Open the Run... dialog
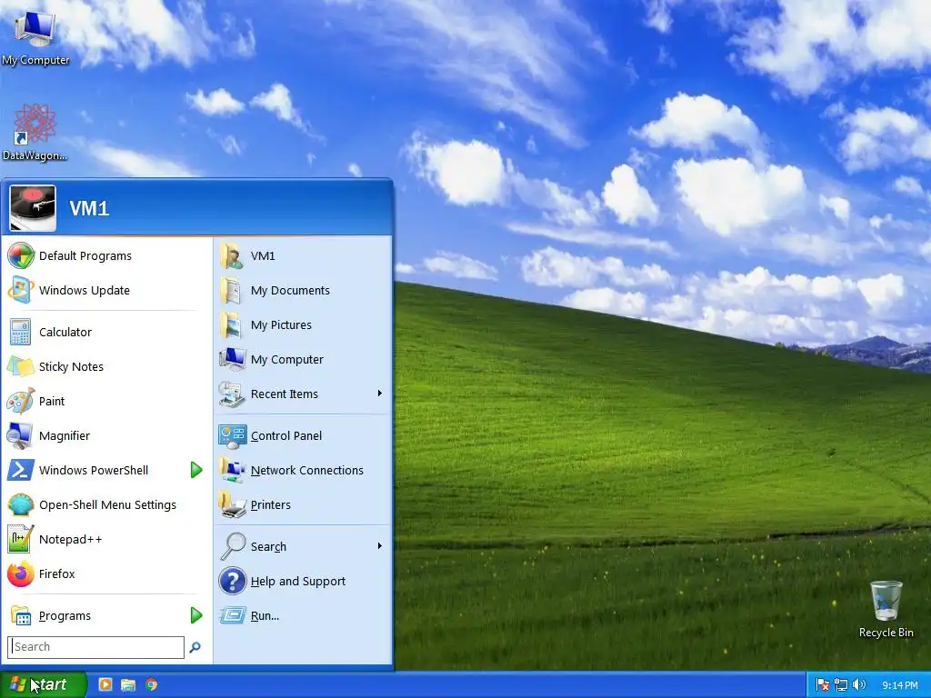This screenshot has height=698, width=931. [302, 615]
